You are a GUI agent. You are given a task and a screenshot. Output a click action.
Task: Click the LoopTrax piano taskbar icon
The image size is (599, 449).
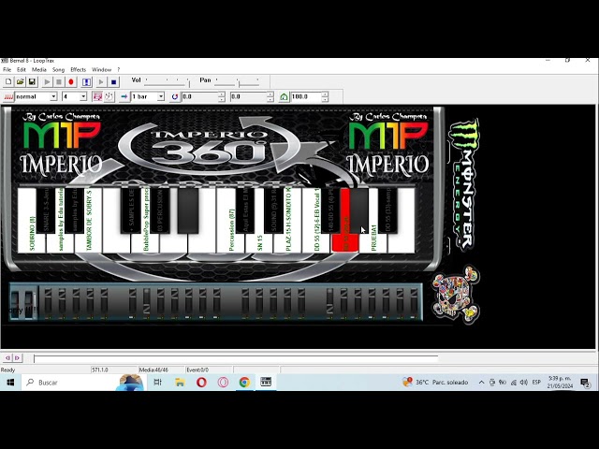(x=266, y=383)
